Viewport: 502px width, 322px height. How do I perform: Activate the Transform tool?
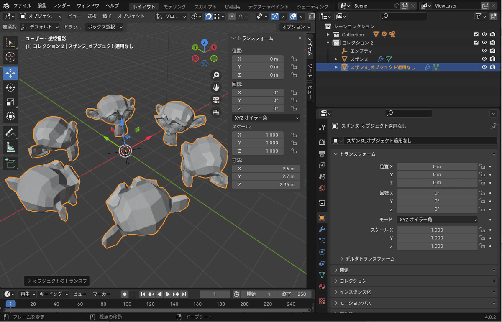pos(10,116)
